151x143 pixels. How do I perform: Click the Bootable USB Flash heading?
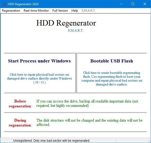tap(112, 61)
